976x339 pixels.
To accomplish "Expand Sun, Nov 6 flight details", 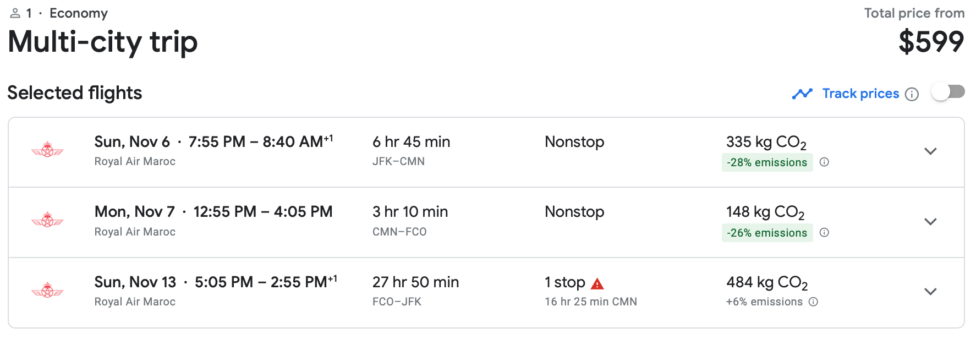I will (930, 151).
